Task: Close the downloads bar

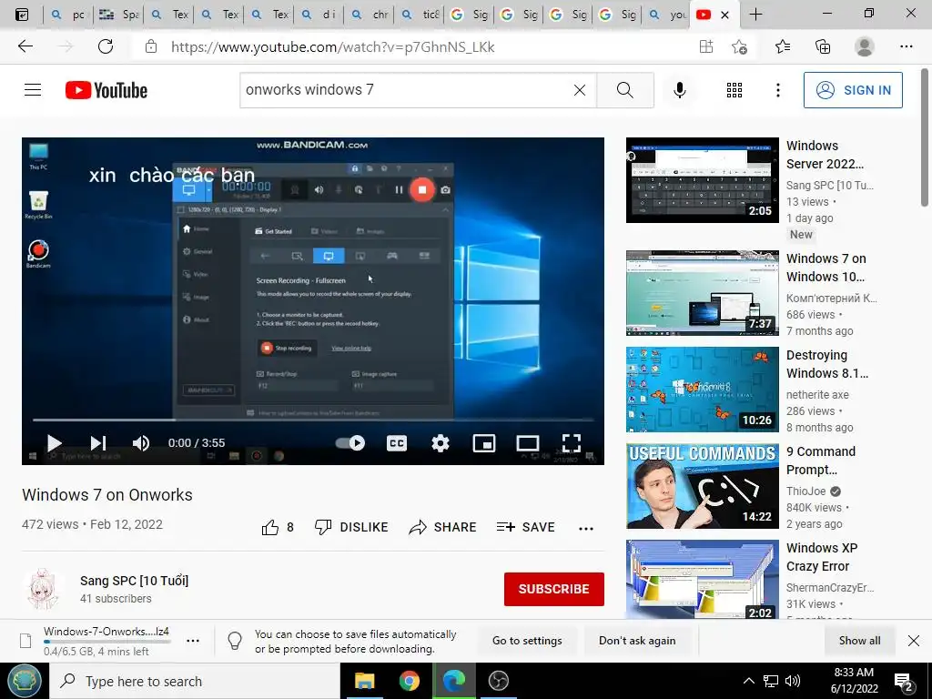Action: click(914, 641)
